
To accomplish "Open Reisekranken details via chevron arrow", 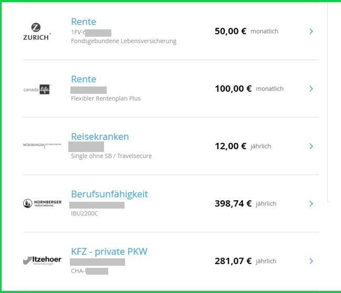I will pos(311,146).
